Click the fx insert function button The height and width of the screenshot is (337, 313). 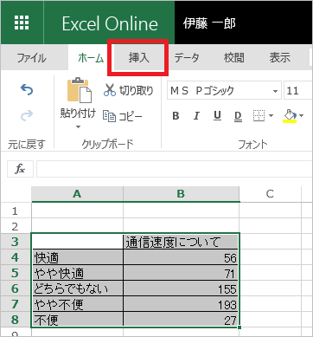click(20, 169)
